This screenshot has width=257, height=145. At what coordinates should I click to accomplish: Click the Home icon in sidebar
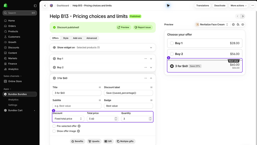(5, 21)
